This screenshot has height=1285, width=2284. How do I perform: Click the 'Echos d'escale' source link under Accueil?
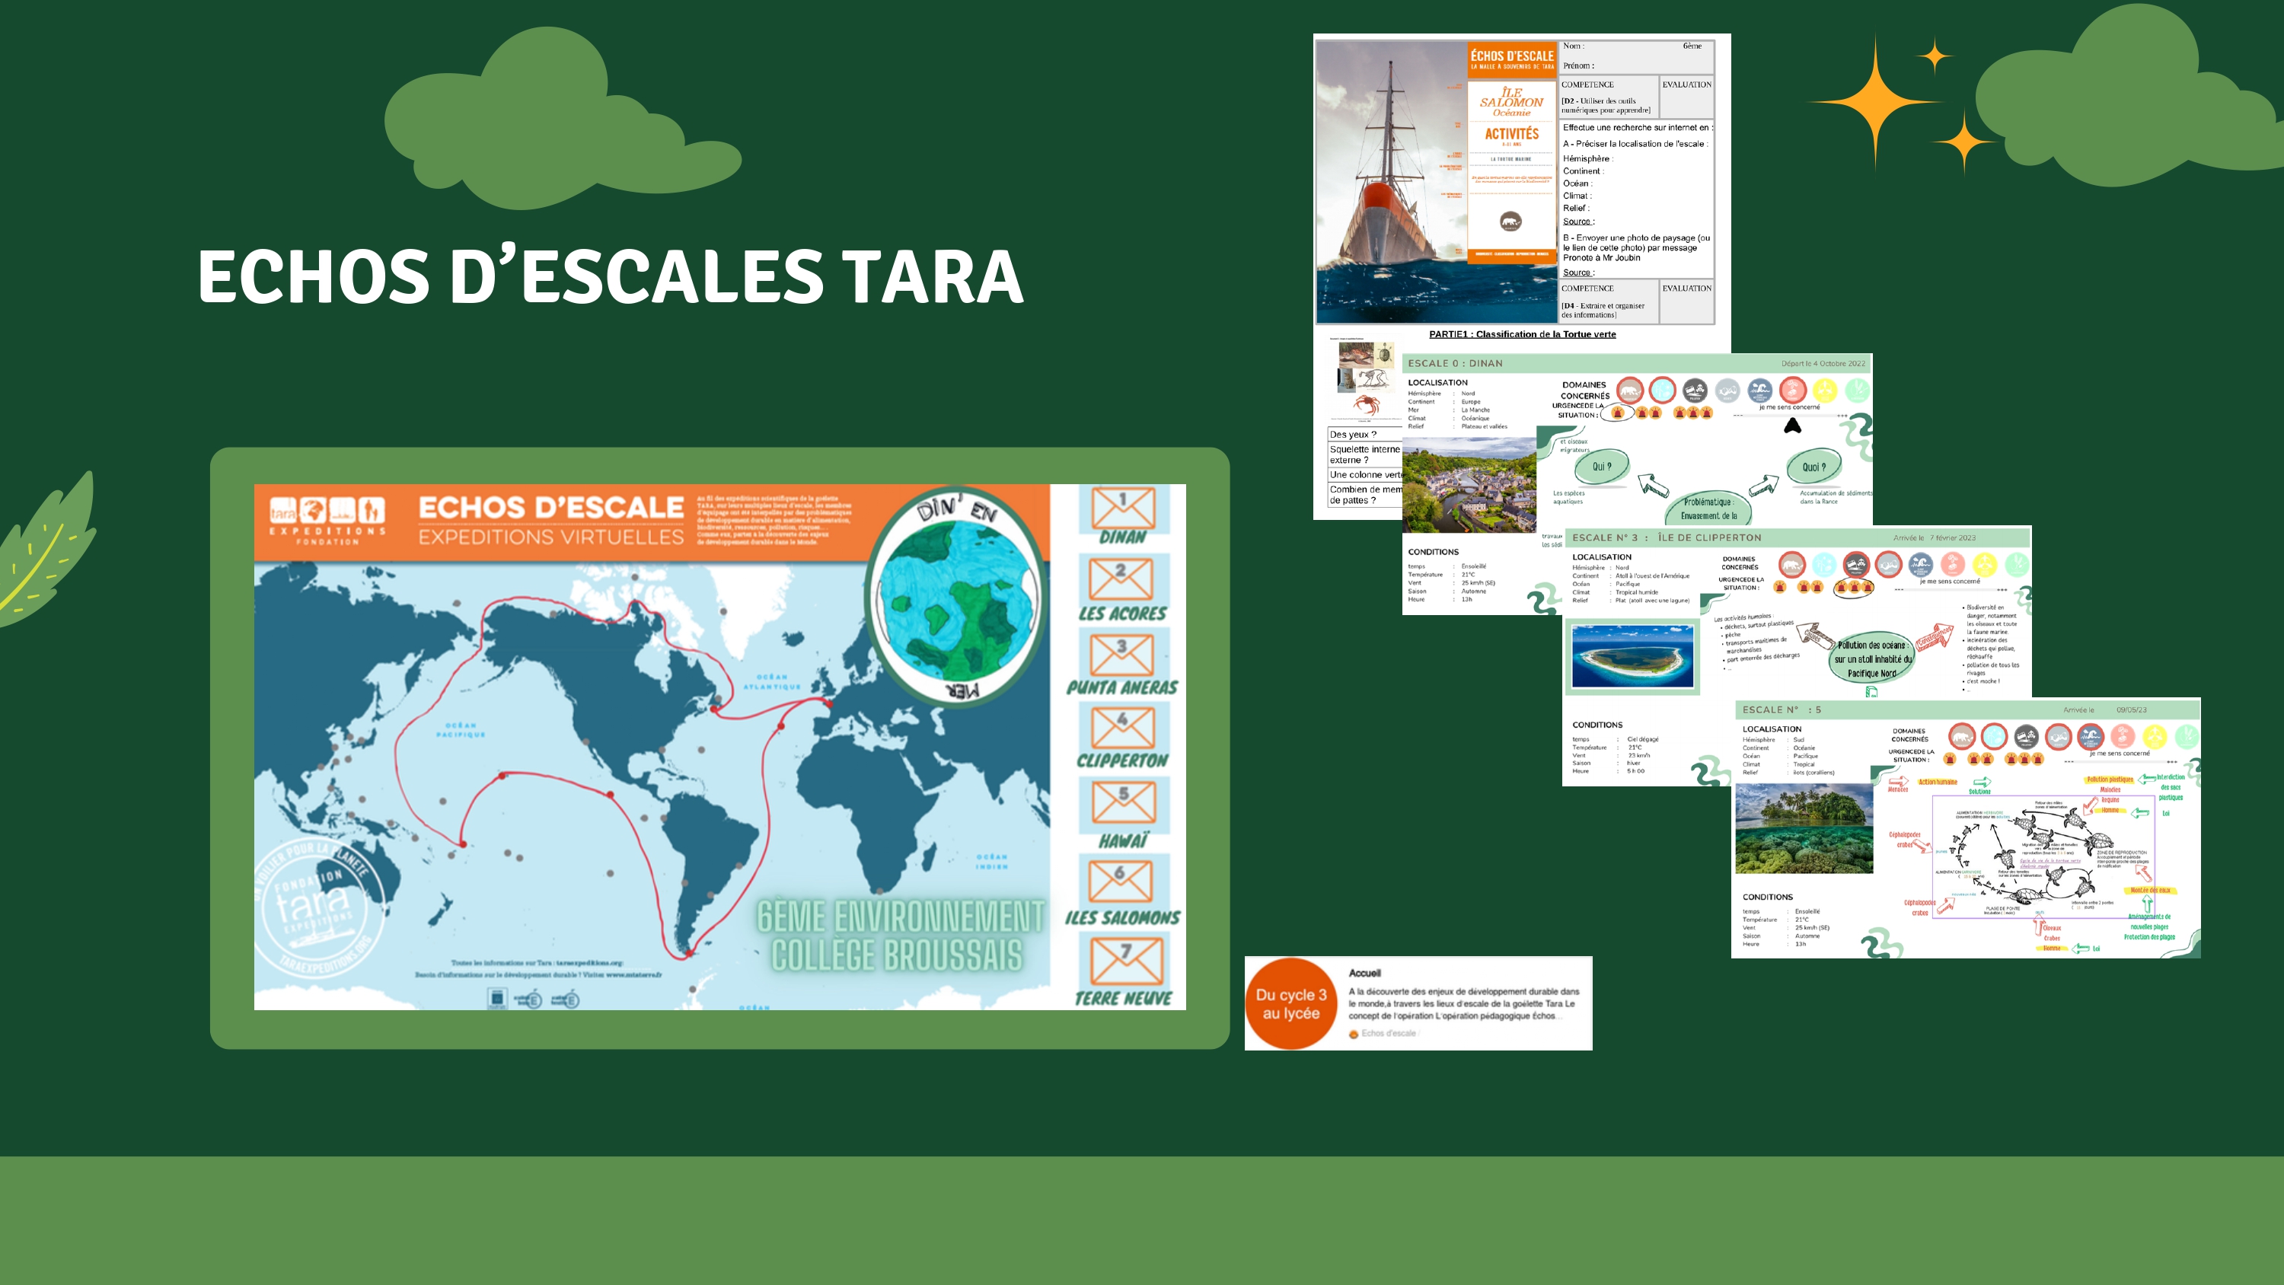(x=1388, y=1034)
